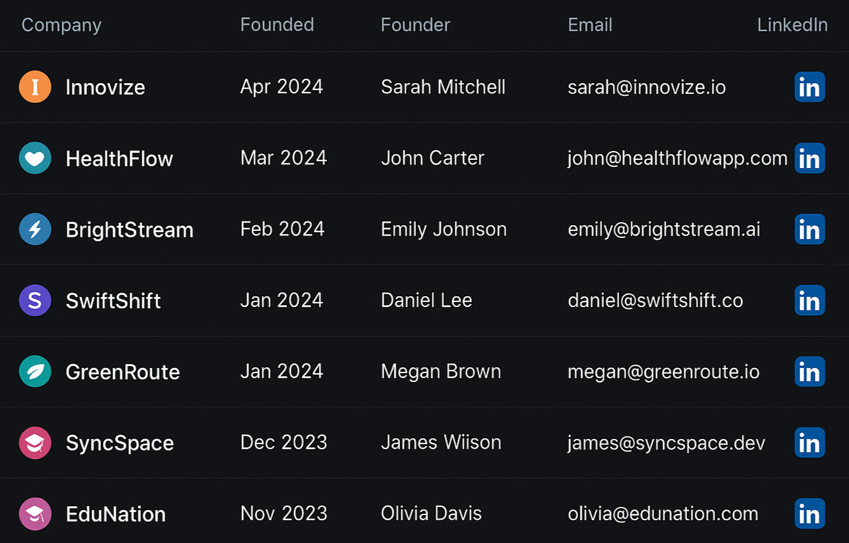Click the purple SwiftShift S logo
849x543 pixels.
coord(35,300)
